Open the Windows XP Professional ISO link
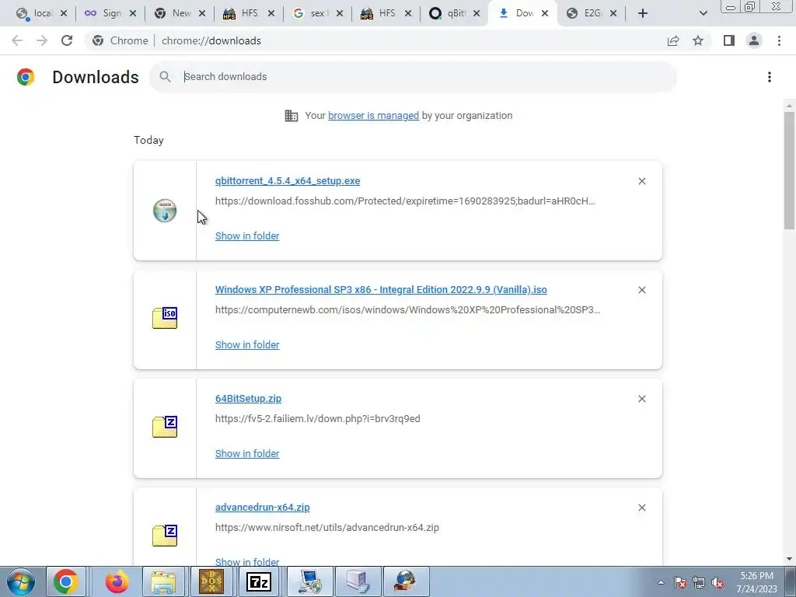Screen dimensions: 796x597 coord(381,290)
